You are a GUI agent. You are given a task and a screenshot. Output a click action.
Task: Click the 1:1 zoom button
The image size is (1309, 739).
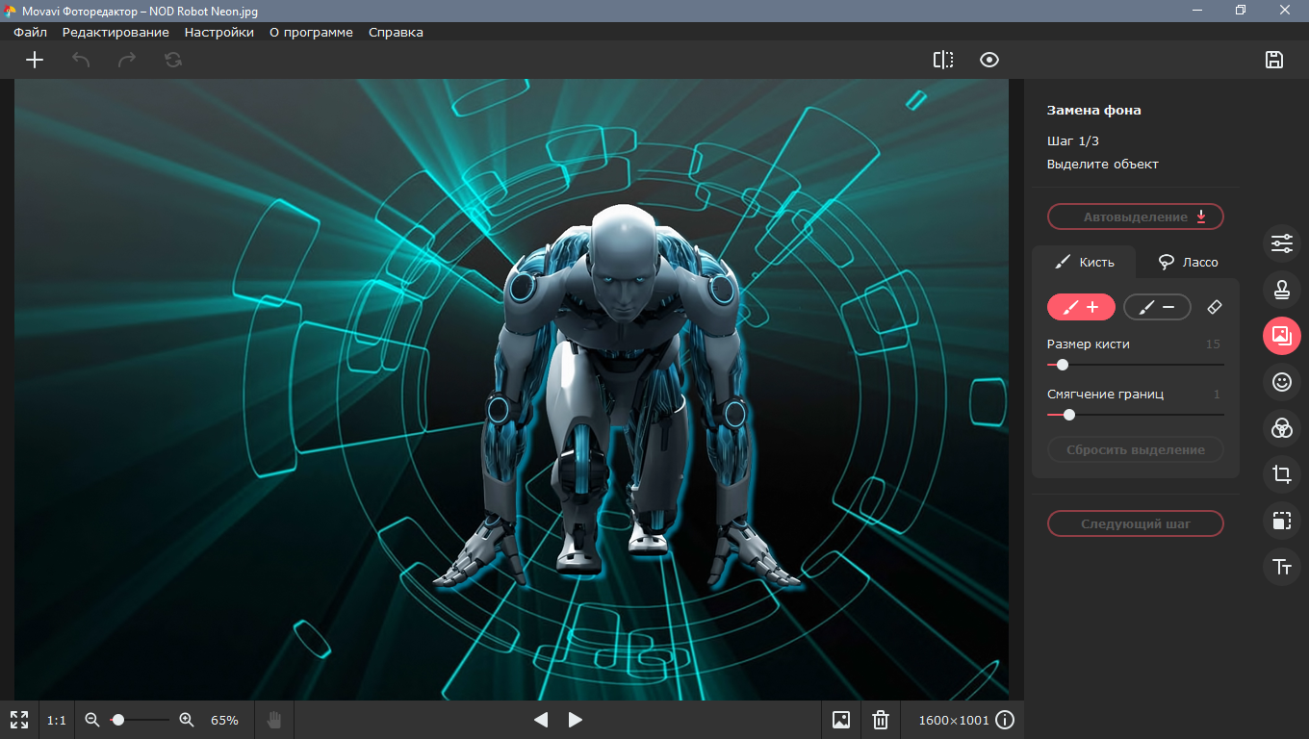[56, 719]
